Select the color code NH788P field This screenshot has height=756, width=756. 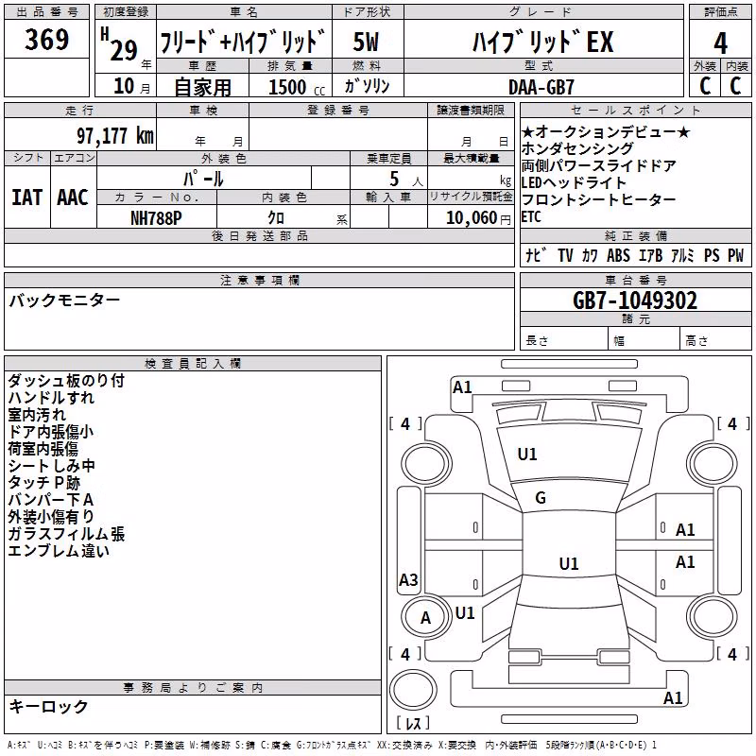(x=156, y=218)
